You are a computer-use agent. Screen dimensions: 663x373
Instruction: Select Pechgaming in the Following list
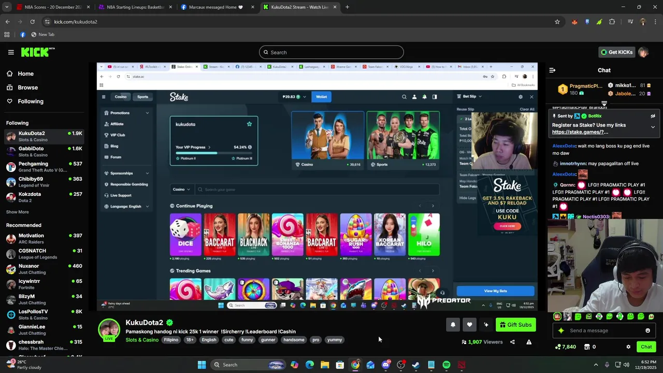(44, 167)
